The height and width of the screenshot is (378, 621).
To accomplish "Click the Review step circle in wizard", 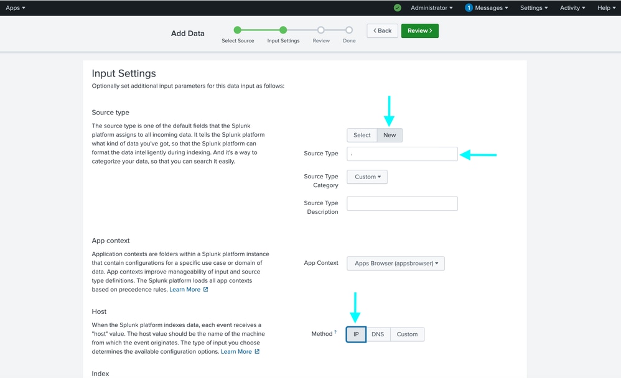I will (321, 30).
